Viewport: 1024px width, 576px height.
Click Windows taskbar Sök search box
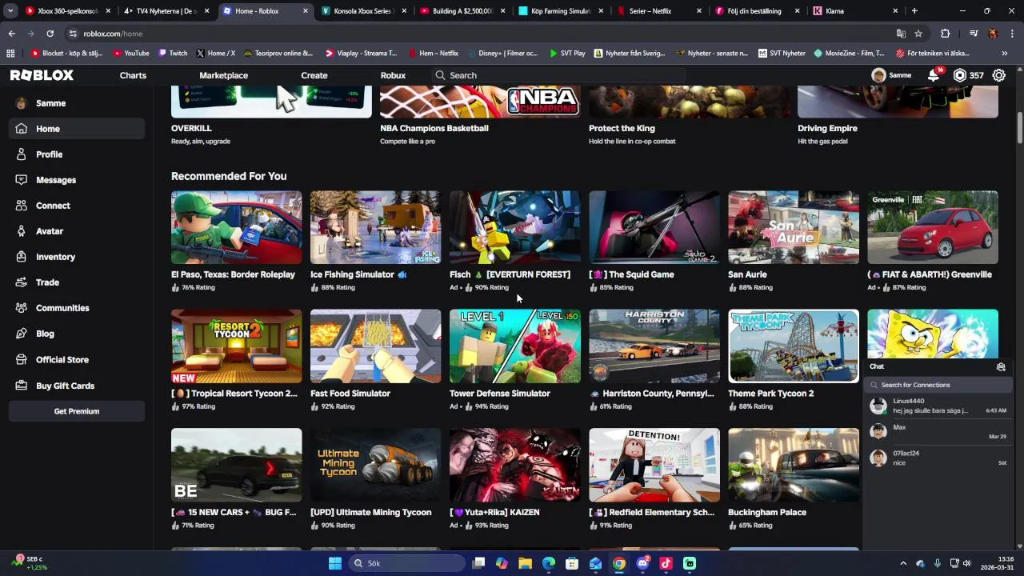406,563
